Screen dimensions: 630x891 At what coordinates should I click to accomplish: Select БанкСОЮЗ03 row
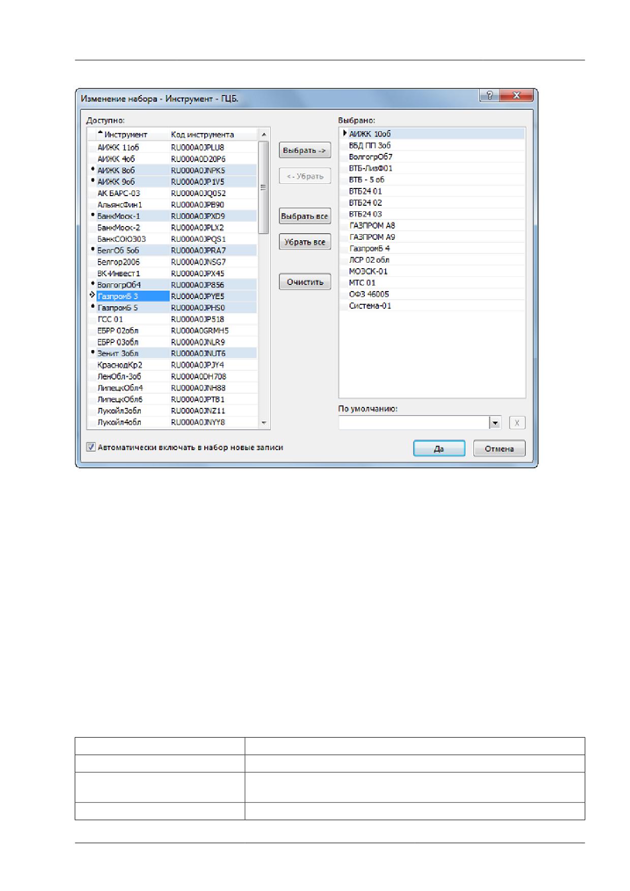click(172, 239)
